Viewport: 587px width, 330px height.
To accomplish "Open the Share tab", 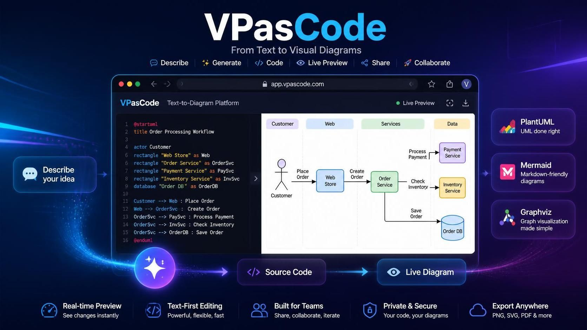I will point(376,63).
